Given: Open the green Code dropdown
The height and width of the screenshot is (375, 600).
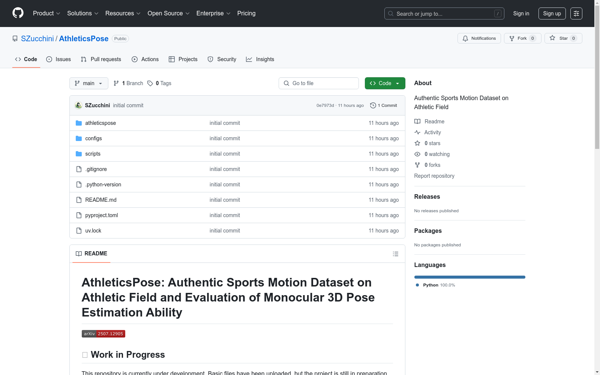Looking at the screenshot, I should click(x=385, y=83).
